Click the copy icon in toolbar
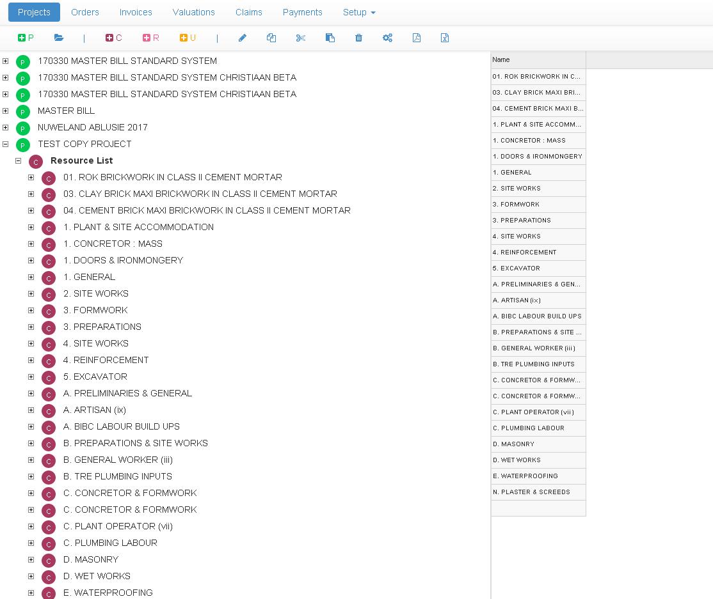This screenshot has height=599, width=713. point(271,38)
